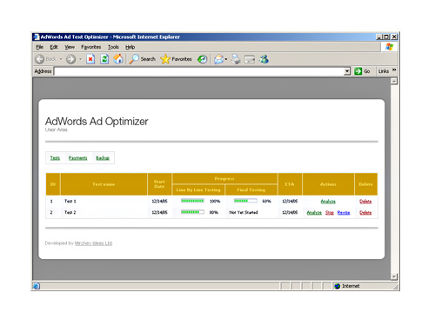
Task: Click Test 1 final testing progress bar
Action: (245, 201)
